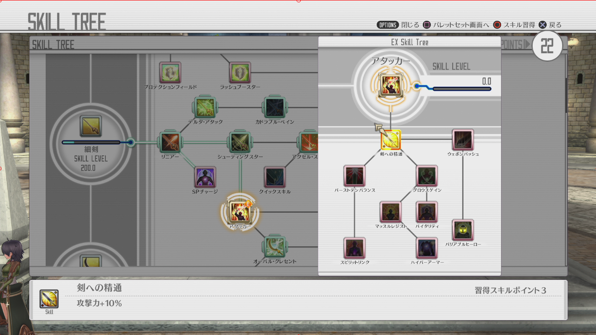Click the SKILL TREE page heading
Viewport: 596px width, 335px height.
pos(67,22)
